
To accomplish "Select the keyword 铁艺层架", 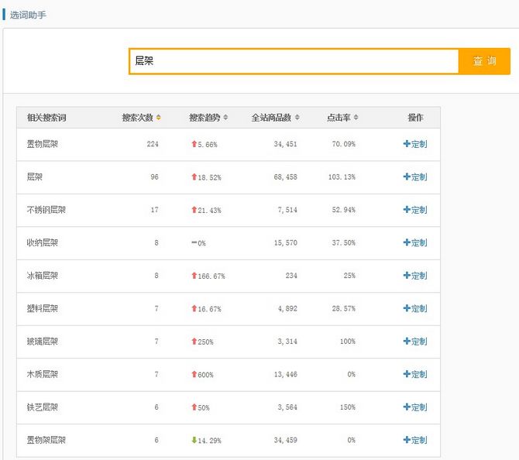I will coord(43,407).
